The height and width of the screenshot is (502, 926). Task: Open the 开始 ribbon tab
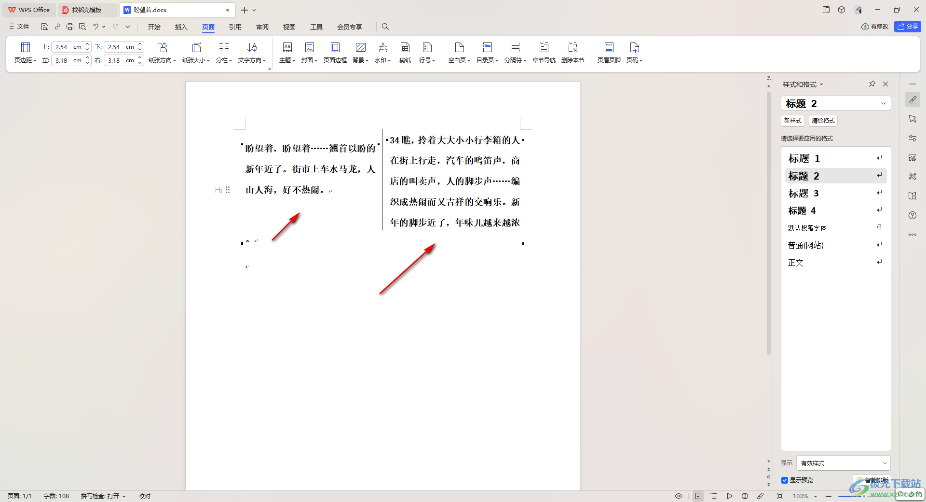pos(154,27)
